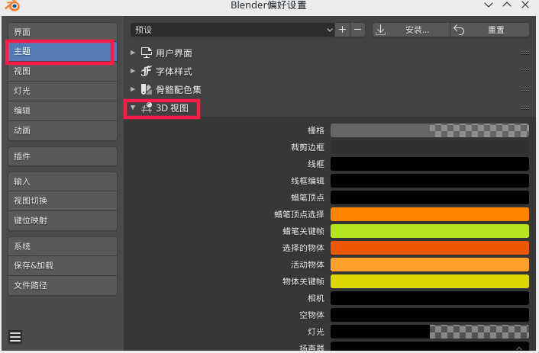Expand the 骨骼配色集 panel
539x353 pixels.
pyautogui.click(x=133, y=89)
